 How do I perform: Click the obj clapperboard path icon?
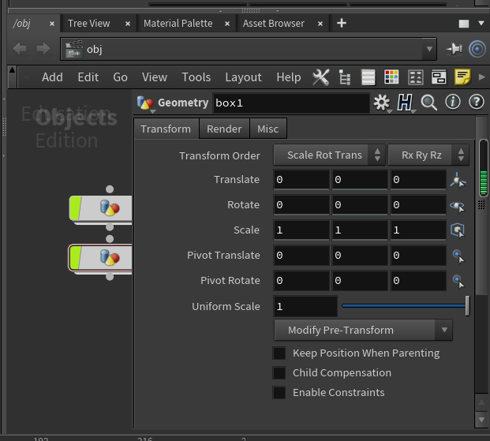(74, 49)
